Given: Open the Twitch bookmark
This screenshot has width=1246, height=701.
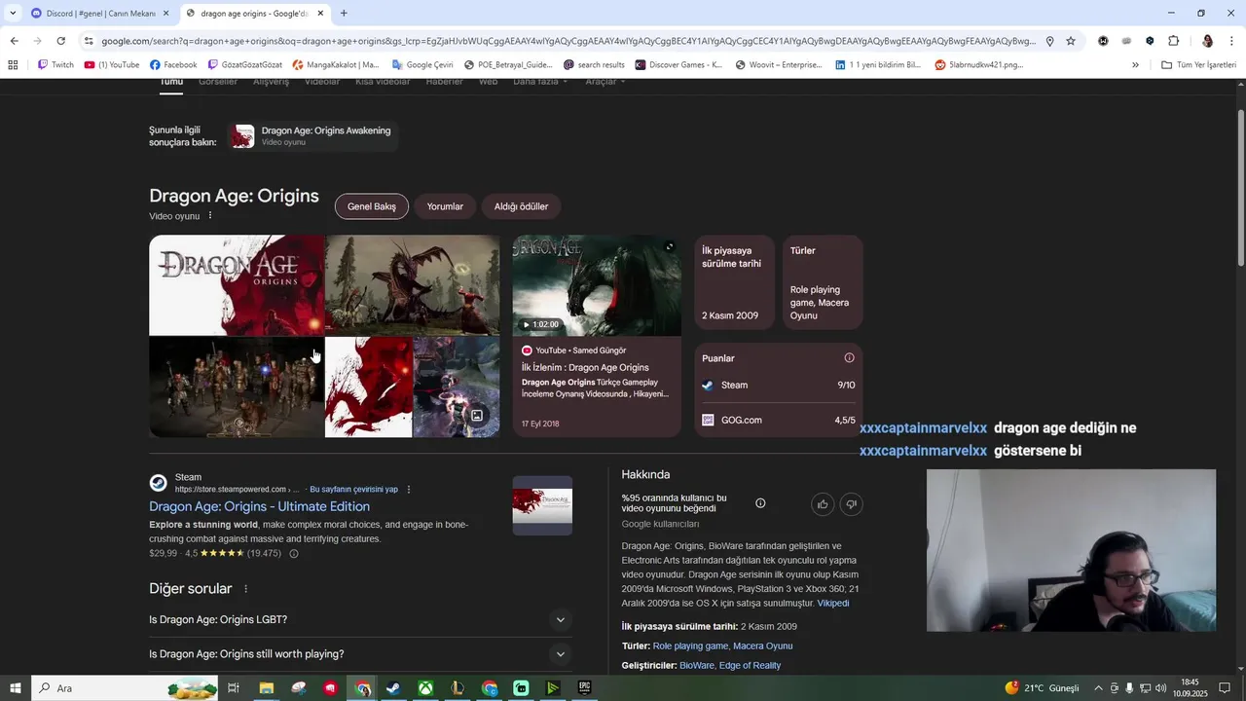Looking at the screenshot, I should tap(55, 65).
